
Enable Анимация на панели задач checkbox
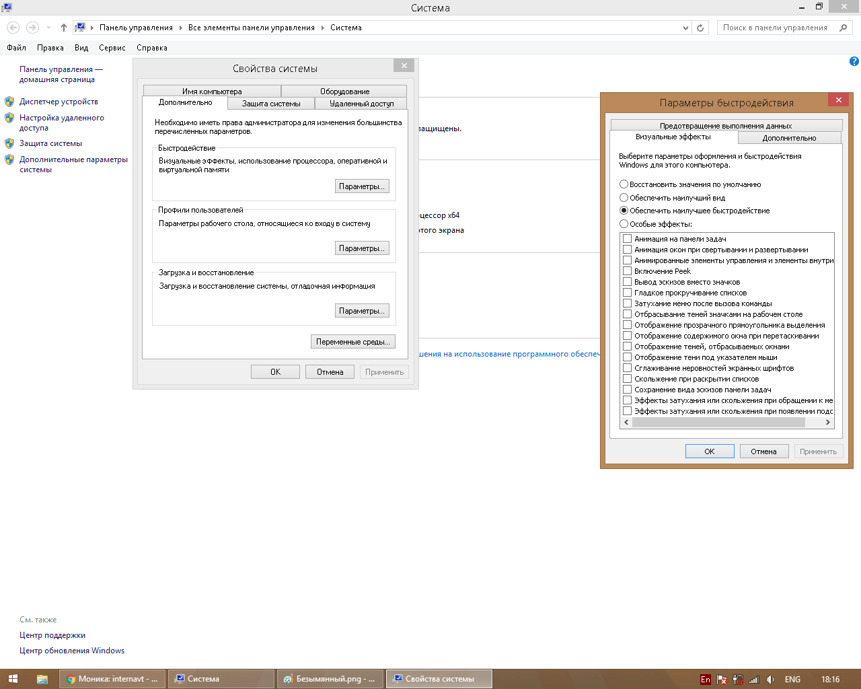coord(628,239)
